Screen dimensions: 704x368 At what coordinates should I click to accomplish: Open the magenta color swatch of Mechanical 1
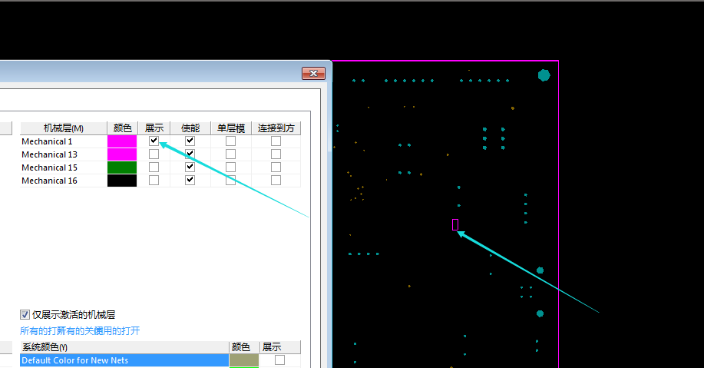point(122,141)
